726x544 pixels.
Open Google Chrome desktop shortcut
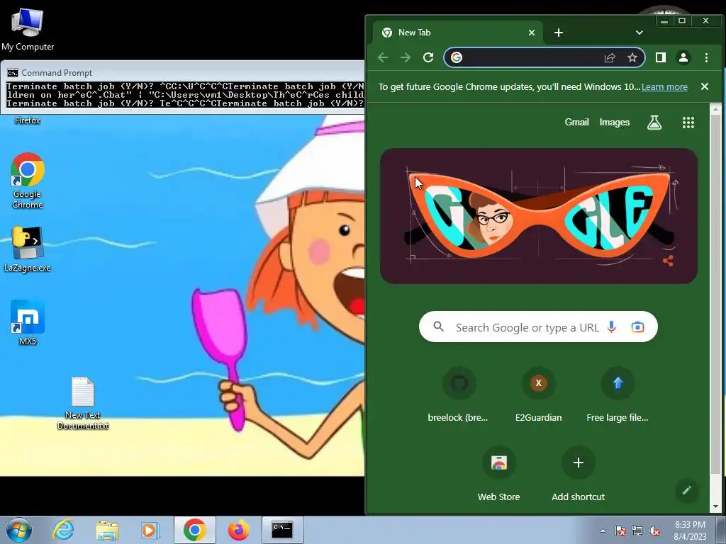tap(28, 181)
